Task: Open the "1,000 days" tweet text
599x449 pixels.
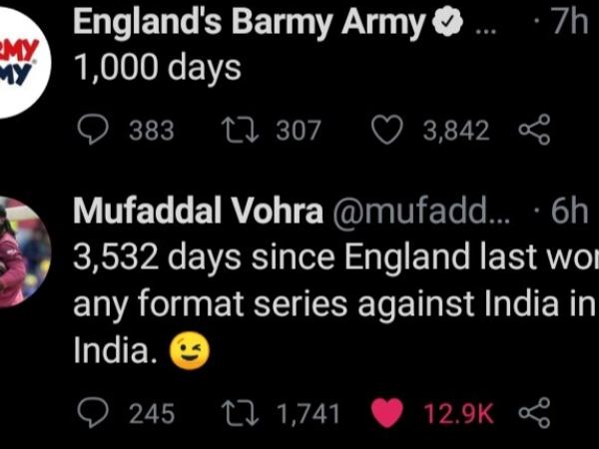Action: click(x=158, y=69)
